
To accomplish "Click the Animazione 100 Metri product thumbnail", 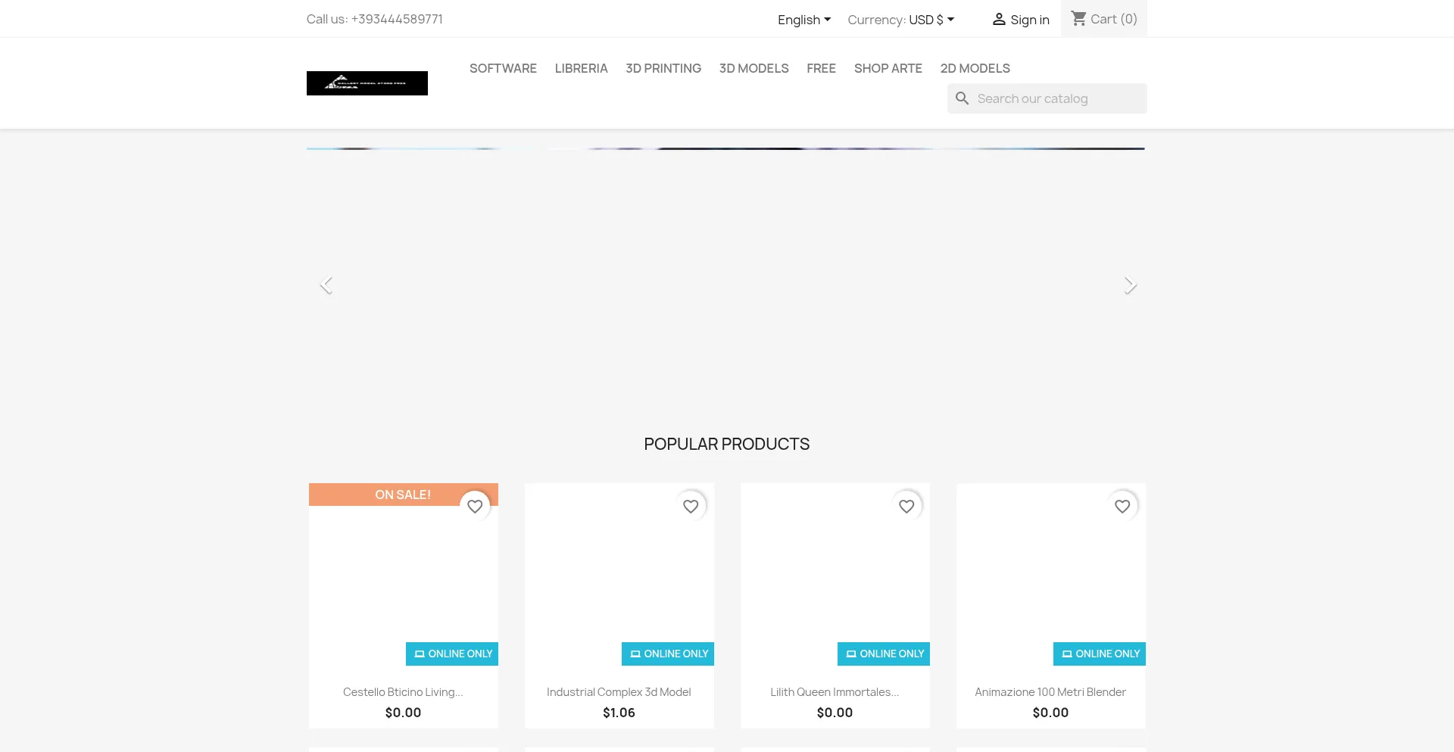I will point(1051,578).
